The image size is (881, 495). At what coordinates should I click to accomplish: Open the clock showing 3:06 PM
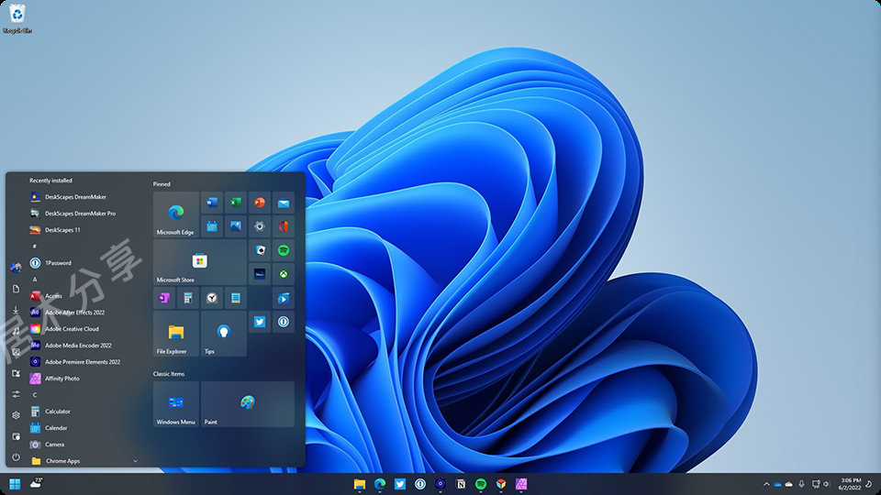point(850,484)
